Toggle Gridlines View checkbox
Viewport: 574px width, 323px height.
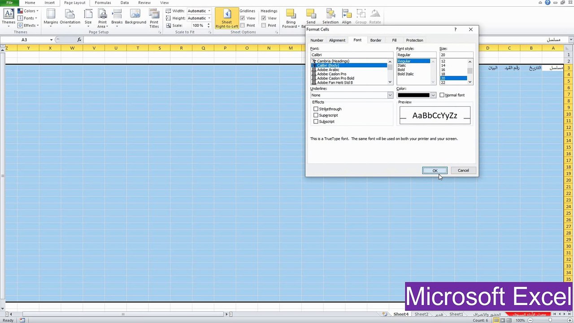pos(243,18)
